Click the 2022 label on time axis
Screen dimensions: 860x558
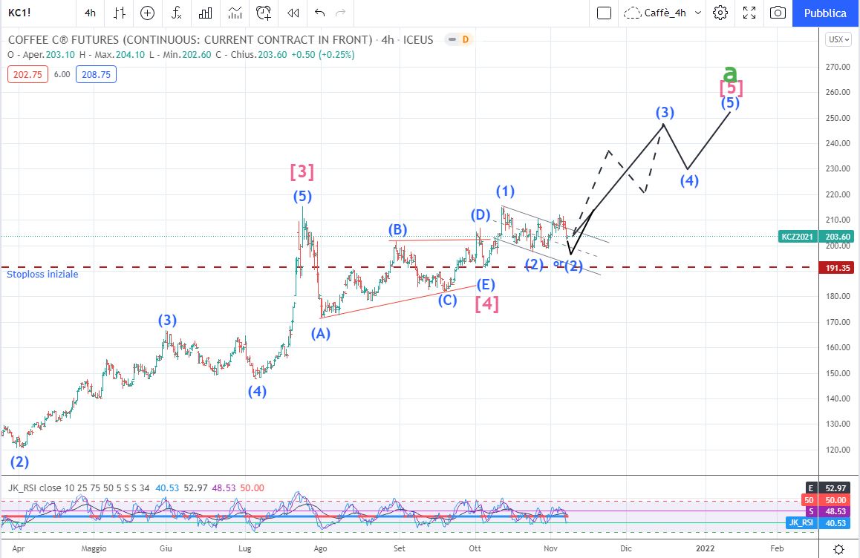pos(705,548)
